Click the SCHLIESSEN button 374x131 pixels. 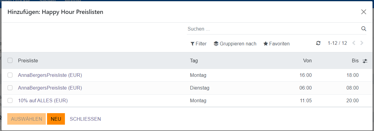(x=85, y=119)
